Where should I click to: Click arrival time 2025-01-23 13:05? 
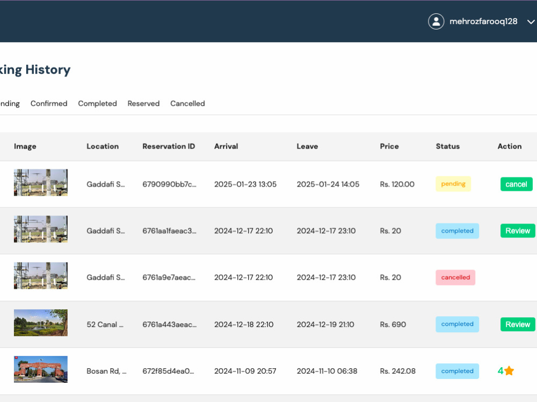pyautogui.click(x=245, y=184)
